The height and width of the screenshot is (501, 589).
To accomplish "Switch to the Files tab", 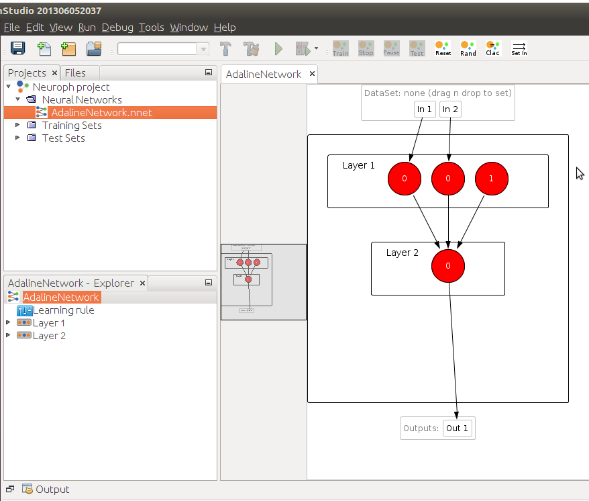I will 75,73.
